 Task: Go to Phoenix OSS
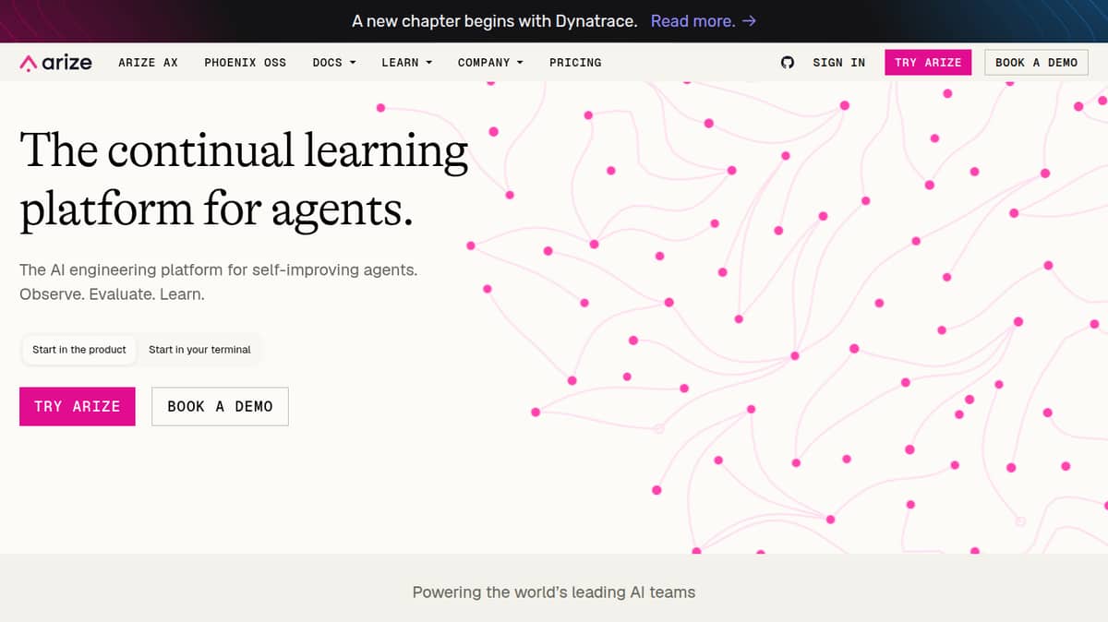tap(245, 62)
